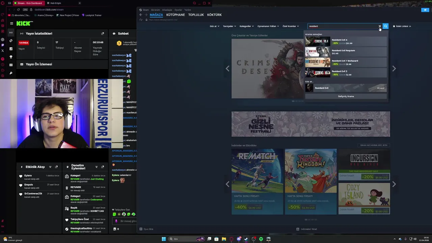
Task: Open İstek Listesi wishlist link
Action: 402,26
